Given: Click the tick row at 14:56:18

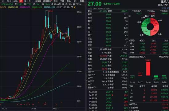Looking at the screenshot, I should pos(108,108).
